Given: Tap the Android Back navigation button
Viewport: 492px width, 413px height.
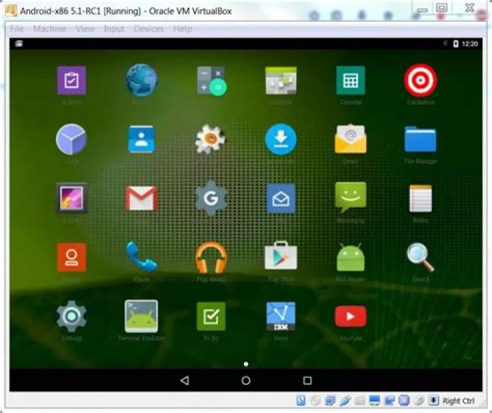Looking at the screenshot, I should [x=184, y=380].
